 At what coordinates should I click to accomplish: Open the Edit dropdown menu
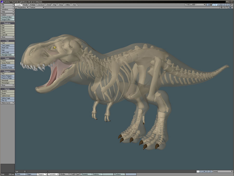coord(8,7)
